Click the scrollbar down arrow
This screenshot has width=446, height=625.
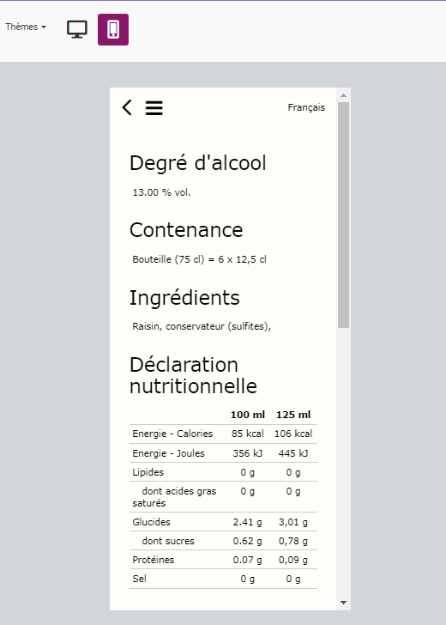[x=343, y=603]
